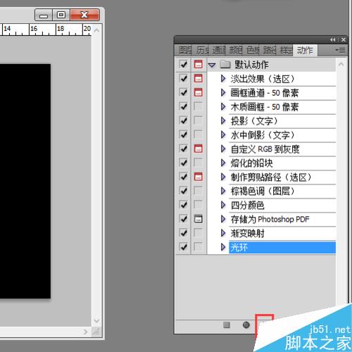Expand the 光环 action triangle
This screenshot has width=352, height=352.
click(x=223, y=247)
